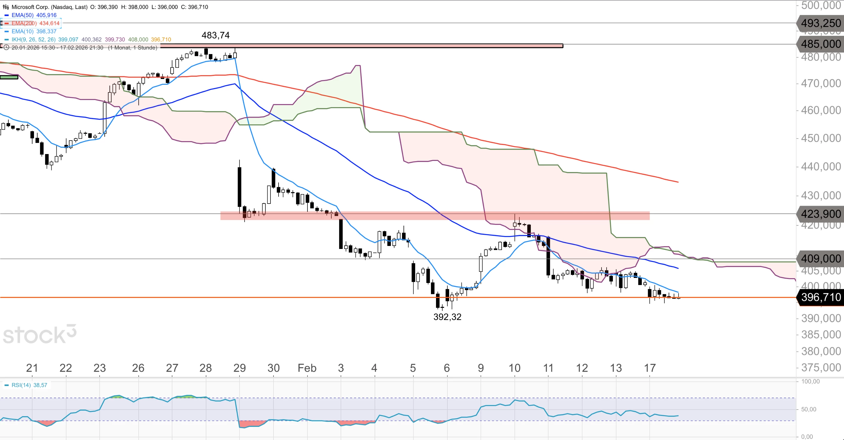This screenshot has height=440, width=844.
Task: Click the stock3 watermark logo
Action: [x=39, y=334]
